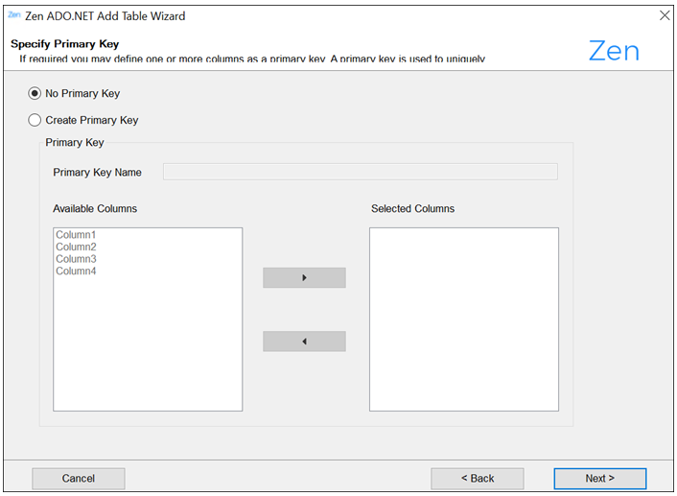This screenshot has height=496, width=677.
Task: Proceed with the Next button
Action: (x=599, y=479)
